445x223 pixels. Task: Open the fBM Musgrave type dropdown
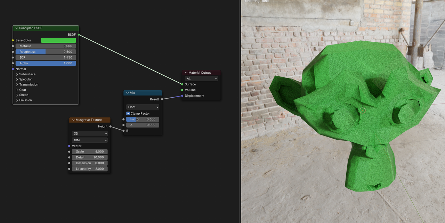[x=90, y=140]
